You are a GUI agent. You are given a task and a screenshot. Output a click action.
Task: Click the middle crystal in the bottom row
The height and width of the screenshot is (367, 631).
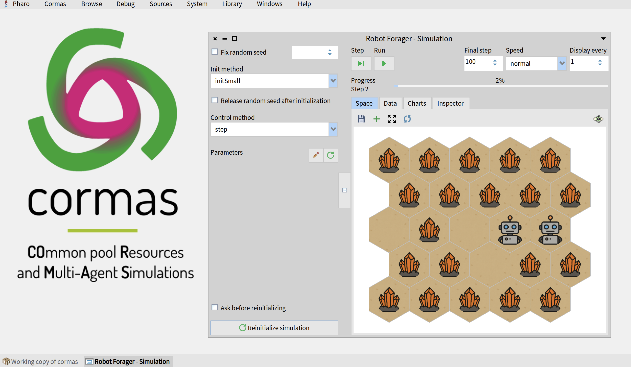470,300
